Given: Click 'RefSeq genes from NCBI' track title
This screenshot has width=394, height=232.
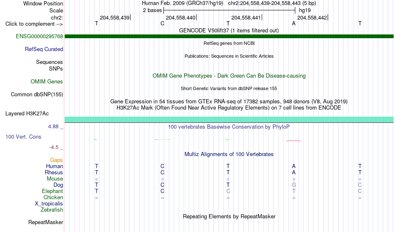Looking at the screenshot, I should coord(229,44).
